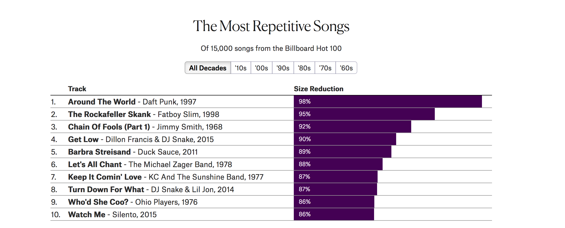Screen dimensions: 565x228
Task: Switch to the '00s decade tab
Action: pos(261,68)
